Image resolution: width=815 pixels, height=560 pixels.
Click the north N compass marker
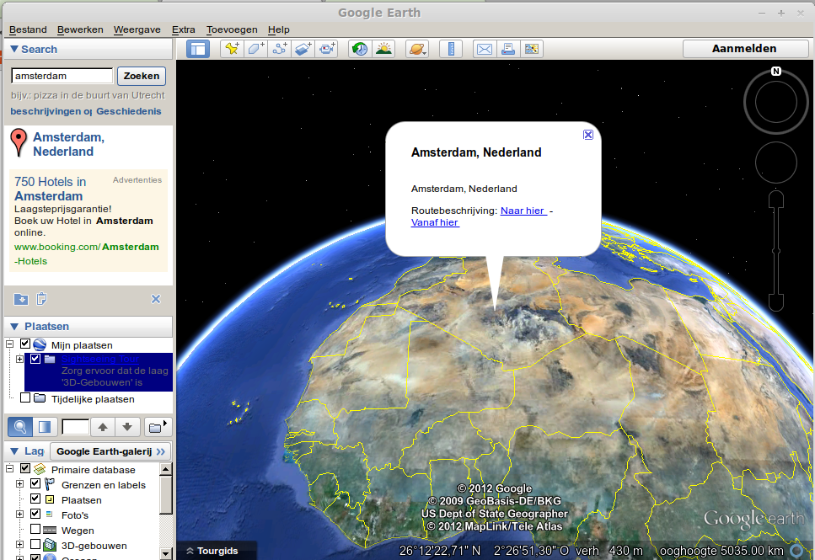tap(776, 72)
